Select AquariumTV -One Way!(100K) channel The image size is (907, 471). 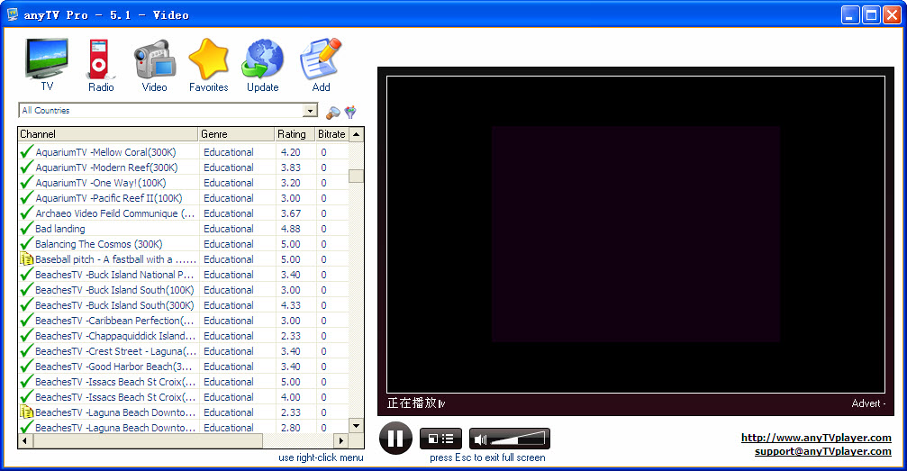pos(101,182)
